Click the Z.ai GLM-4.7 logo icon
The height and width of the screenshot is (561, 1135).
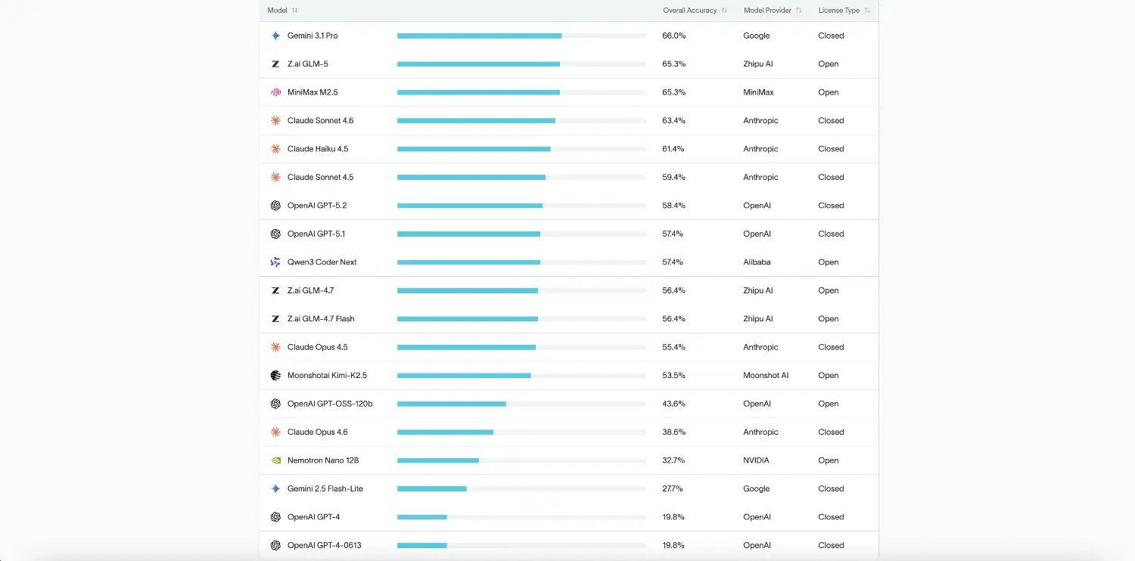[x=275, y=290]
